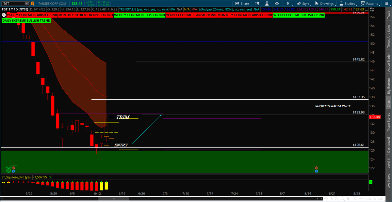Click the $133.93 price level label
The image size is (392, 202).
click(358, 112)
